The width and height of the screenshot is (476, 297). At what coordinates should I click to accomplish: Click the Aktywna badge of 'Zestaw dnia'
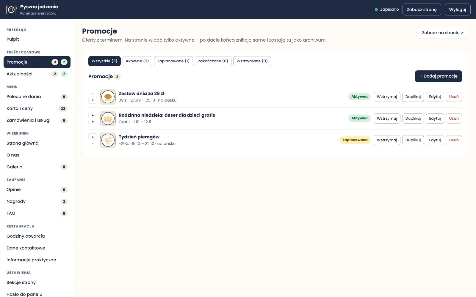pos(359,97)
